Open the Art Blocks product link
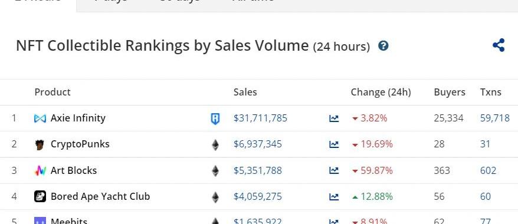This screenshot has width=518, height=224. (x=74, y=170)
